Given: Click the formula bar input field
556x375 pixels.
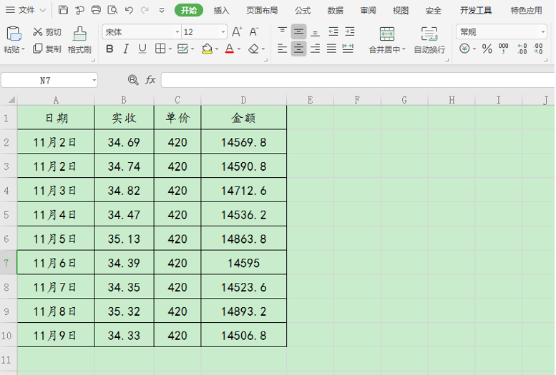Looking at the screenshot, I should [358, 80].
